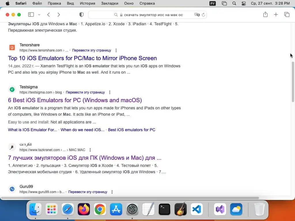
Task: Toggle the Safari sidebar
Action: 31,15
